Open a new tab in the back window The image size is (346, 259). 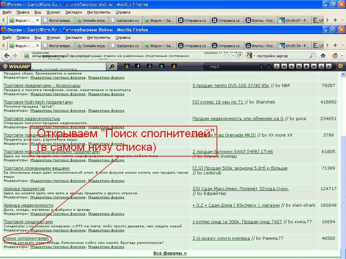[x=335, y=20]
